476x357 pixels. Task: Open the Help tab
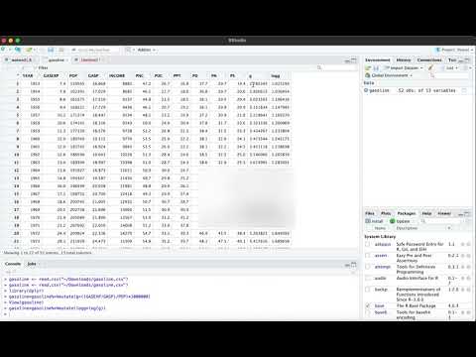426,213
